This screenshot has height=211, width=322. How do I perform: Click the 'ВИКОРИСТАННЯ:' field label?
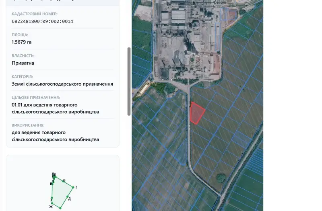28,125
